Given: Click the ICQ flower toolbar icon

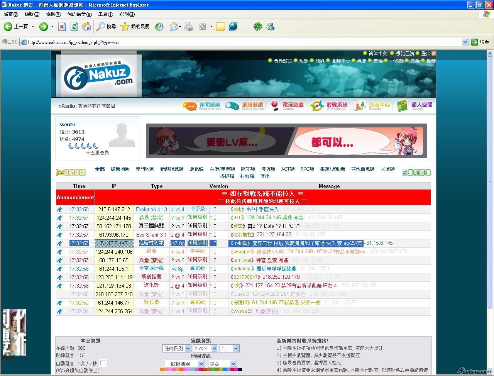Looking at the screenshot, I should [x=257, y=27].
